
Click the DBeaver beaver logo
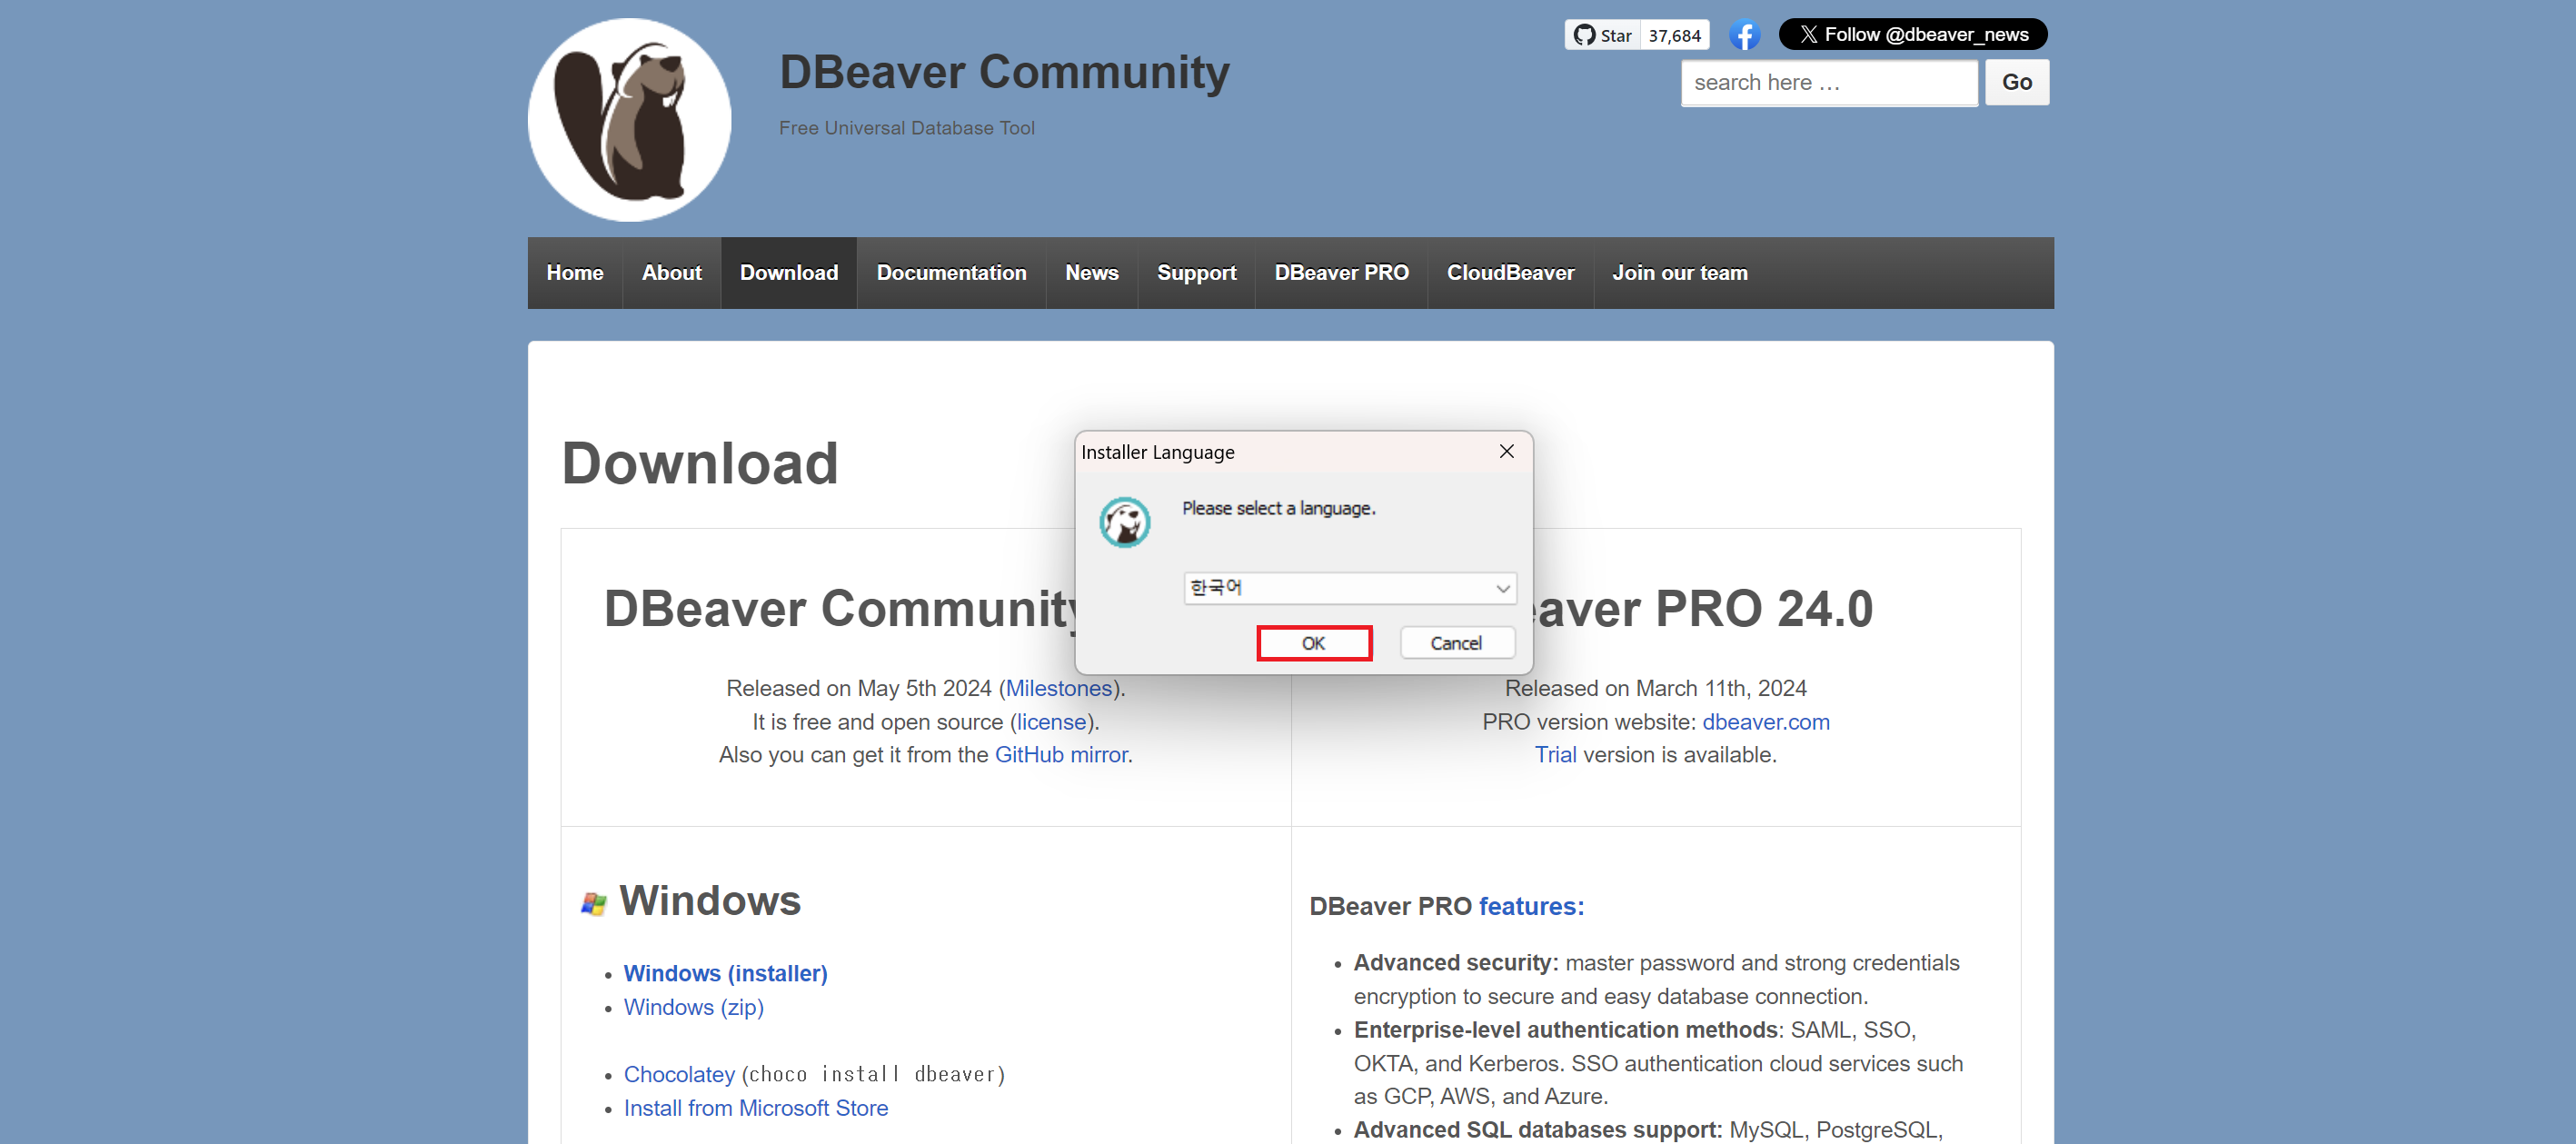(x=629, y=118)
